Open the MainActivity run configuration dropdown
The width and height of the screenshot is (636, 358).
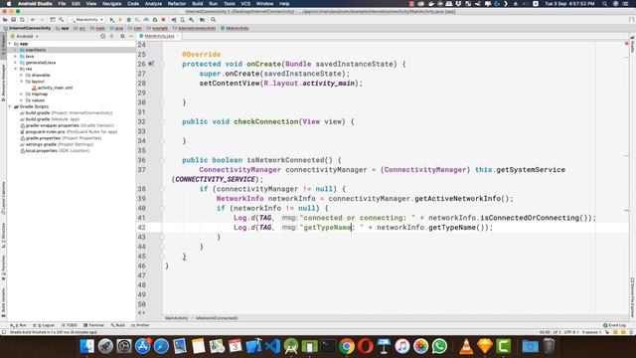[87, 20]
